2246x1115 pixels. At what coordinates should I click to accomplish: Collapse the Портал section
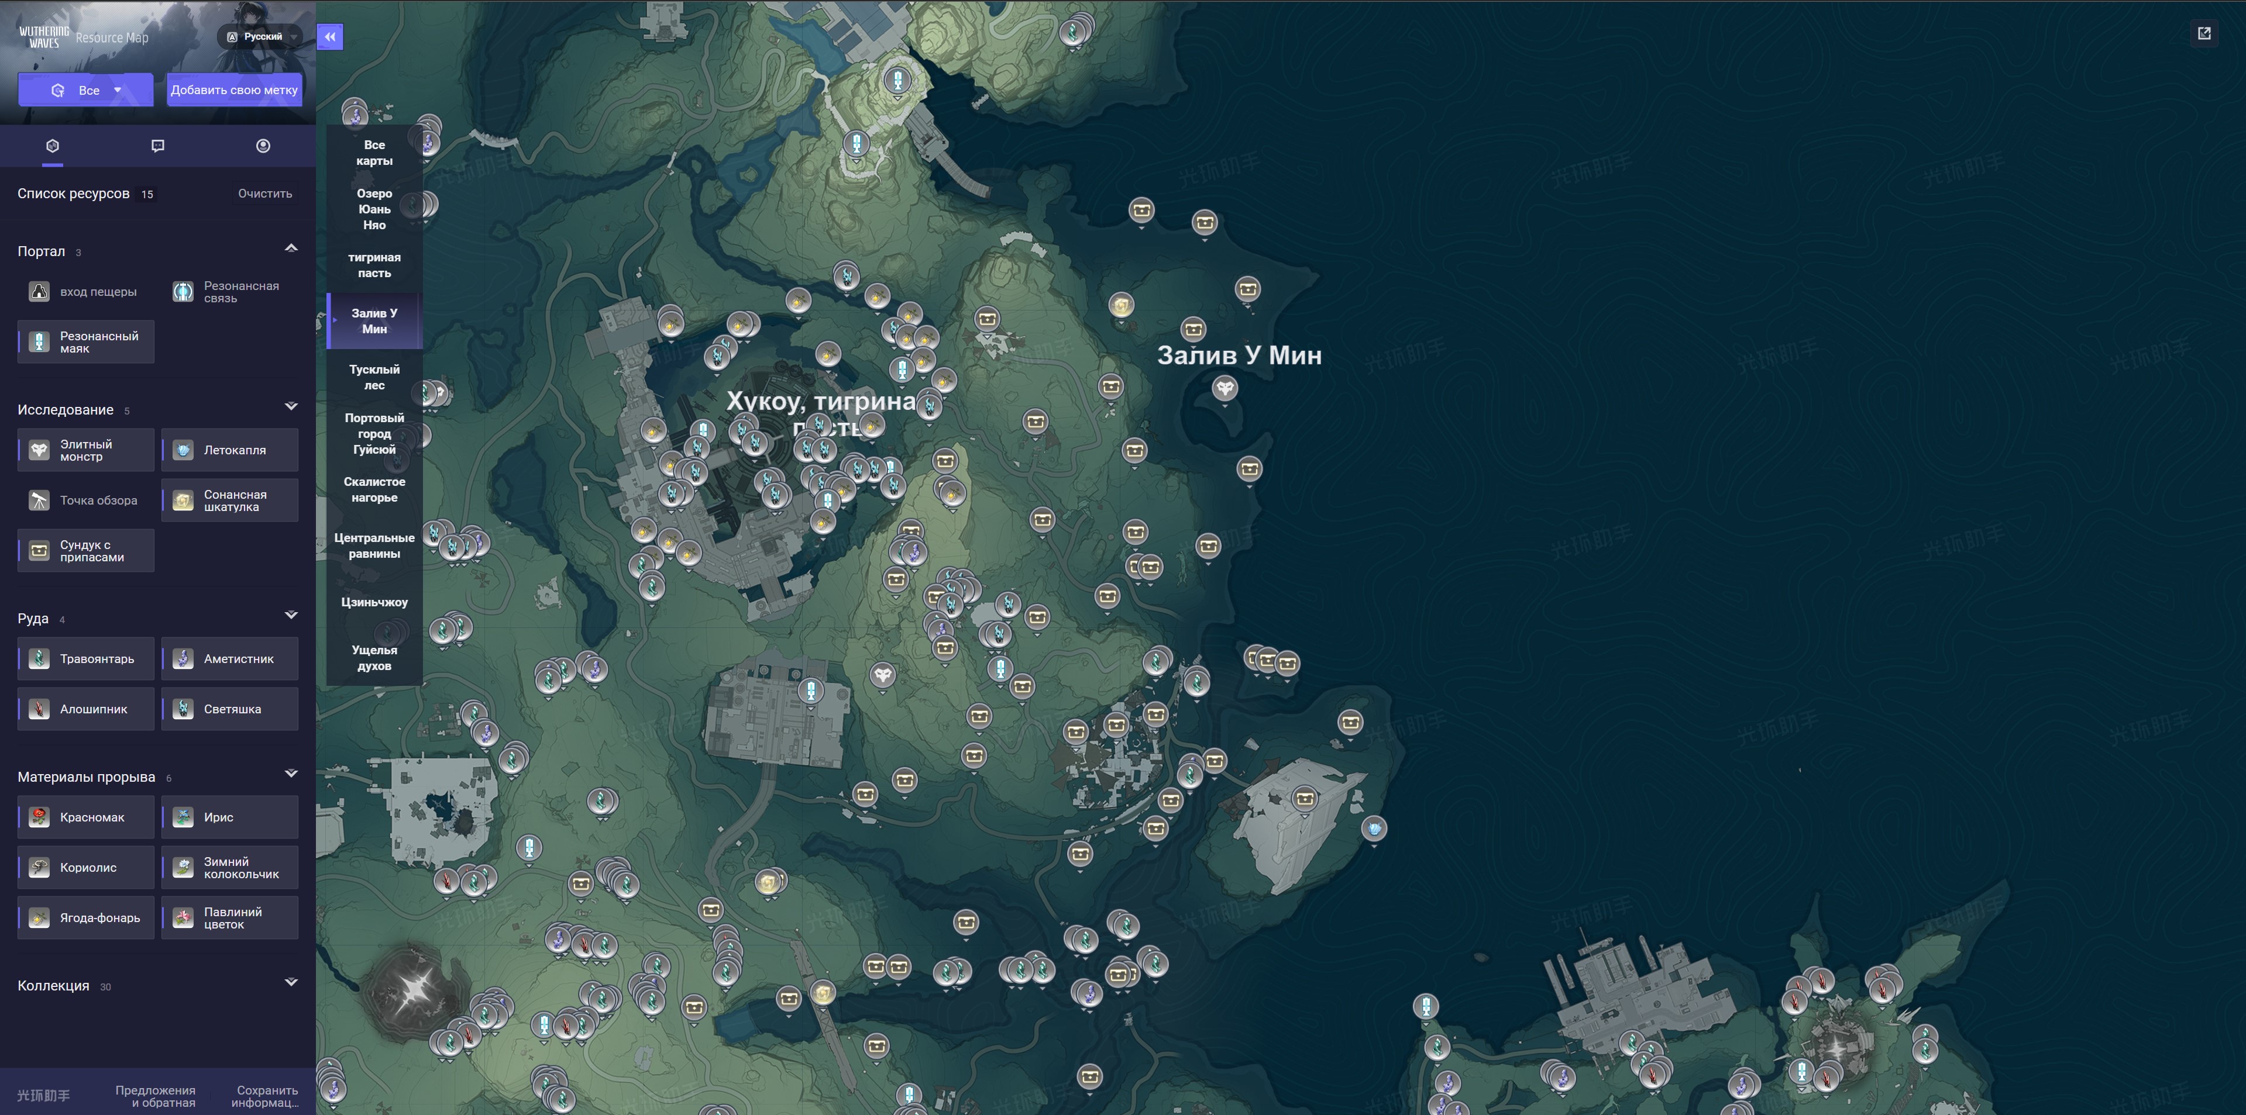pos(291,249)
